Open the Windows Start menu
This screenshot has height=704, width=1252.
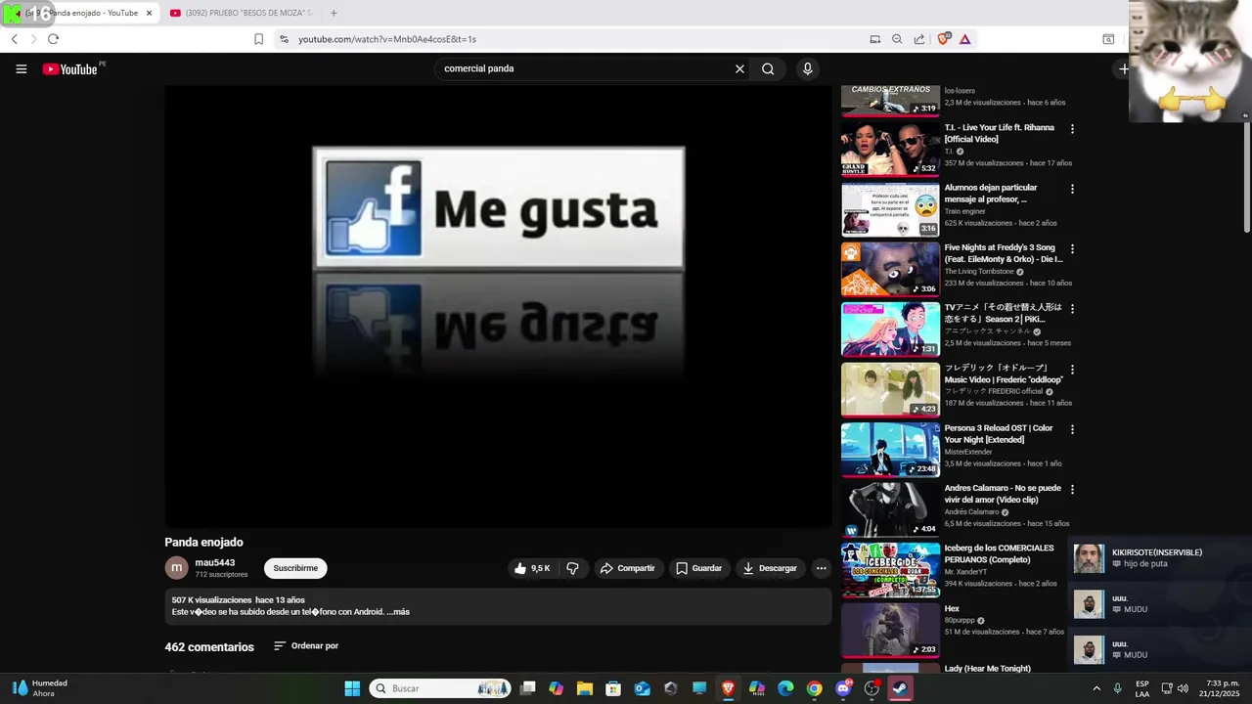pyautogui.click(x=352, y=688)
